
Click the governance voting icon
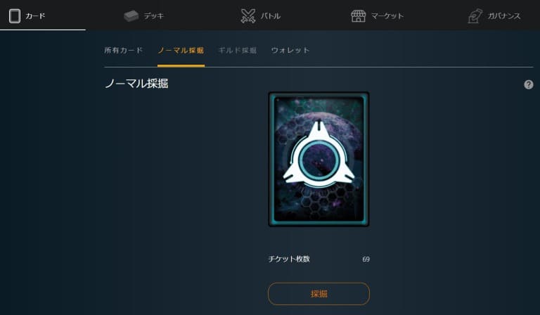(475, 16)
